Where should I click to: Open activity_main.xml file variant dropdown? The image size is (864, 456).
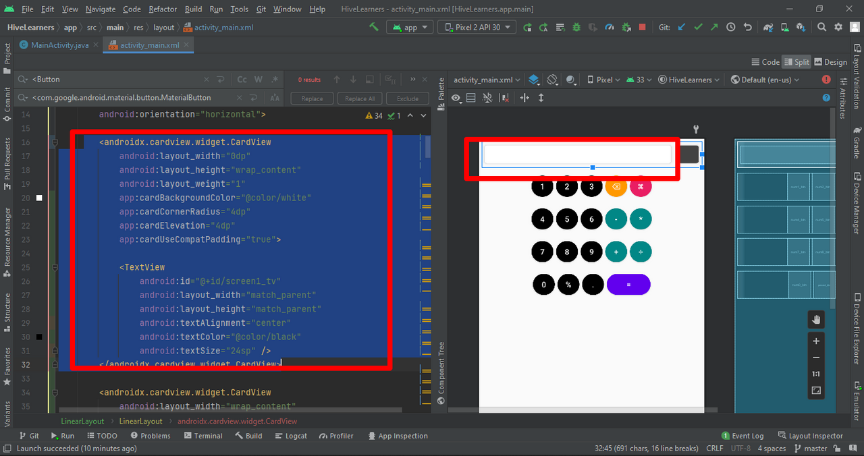[x=487, y=80]
